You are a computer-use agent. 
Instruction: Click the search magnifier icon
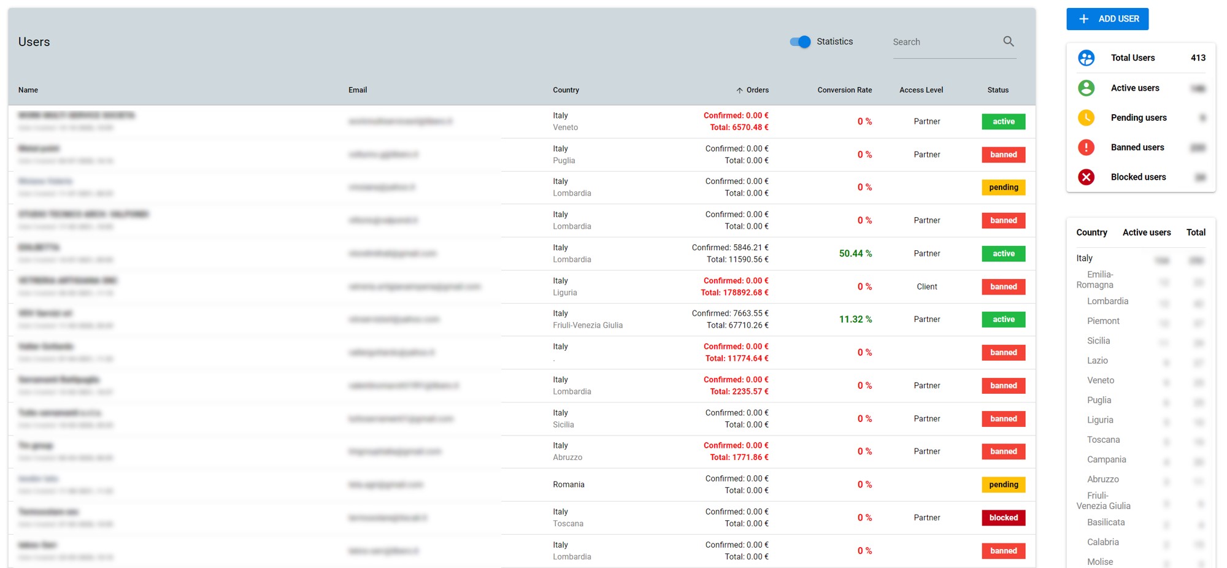[x=1008, y=42]
